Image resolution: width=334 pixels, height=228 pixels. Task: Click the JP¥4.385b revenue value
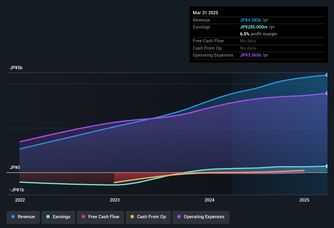pyautogui.click(x=251, y=20)
